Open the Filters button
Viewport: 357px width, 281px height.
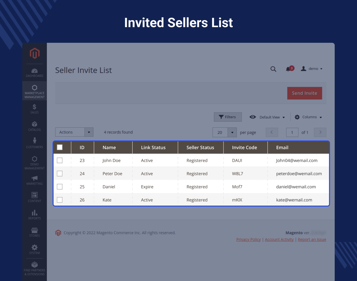coord(228,117)
